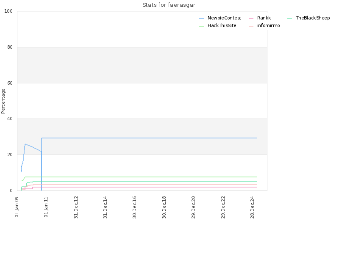Select the 30.Dec.16 x-axis date label
Image resolution: width=339 pixels, height=254 pixels.
tap(134, 207)
